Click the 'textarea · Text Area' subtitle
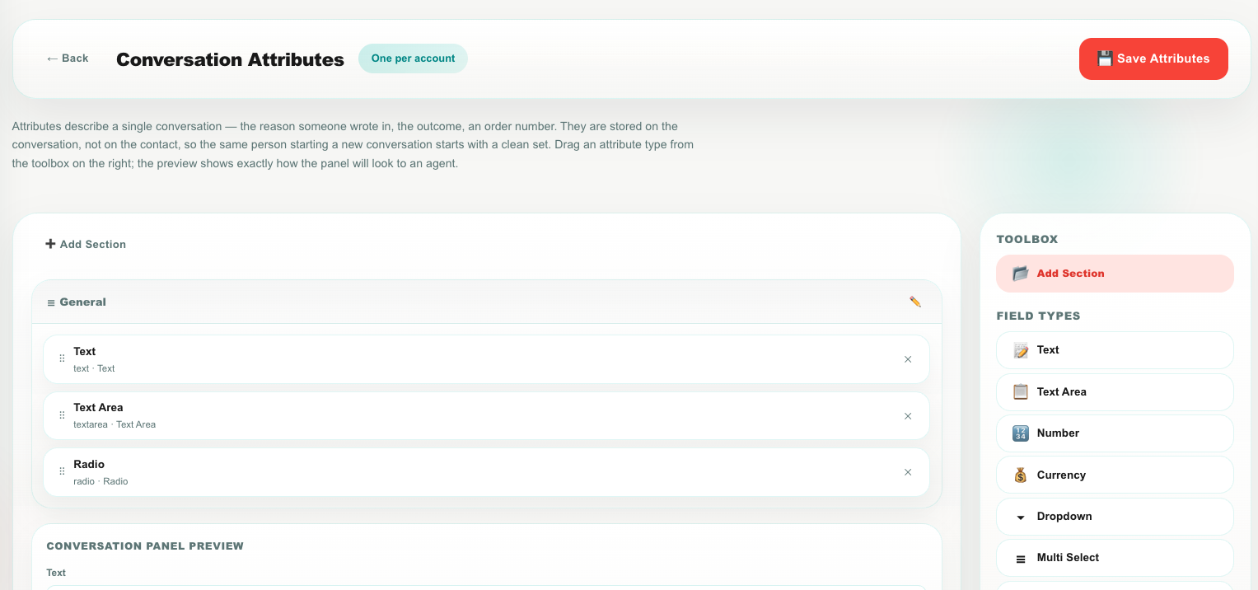1258x590 pixels. coord(115,424)
